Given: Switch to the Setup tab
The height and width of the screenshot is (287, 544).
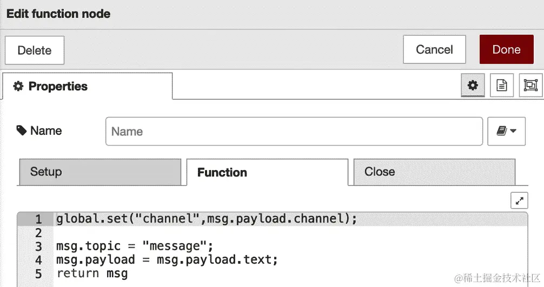Looking at the screenshot, I should click(x=100, y=172).
